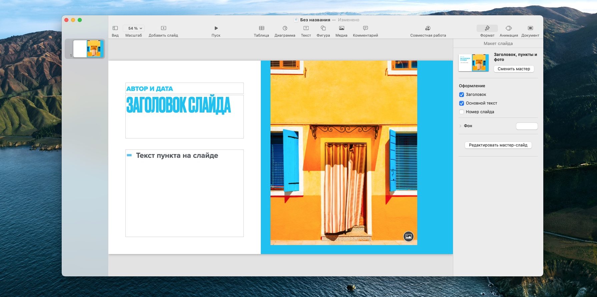Screen dimensions: 597x297
Task: Click the Сменить мастер button
Action: [x=514, y=69]
